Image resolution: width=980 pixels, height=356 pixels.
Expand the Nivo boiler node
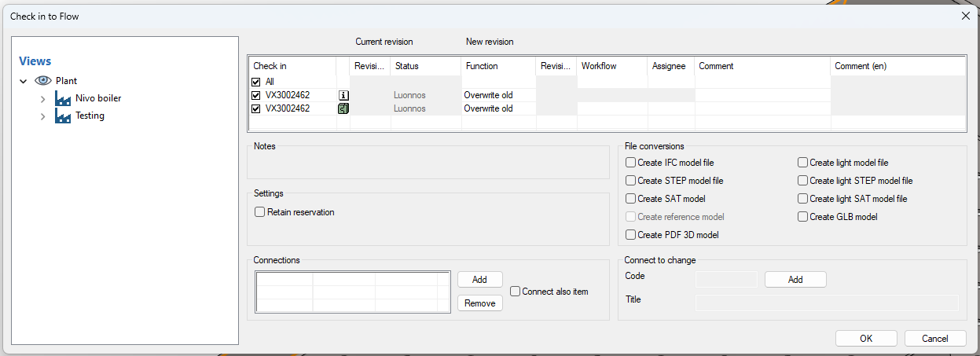[x=42, y=98]
